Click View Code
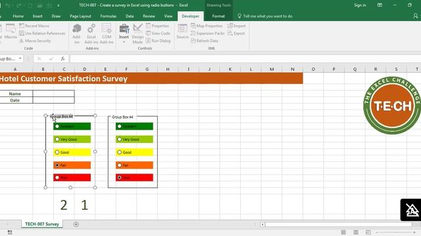Screen dimensions: 421x236 158,33
